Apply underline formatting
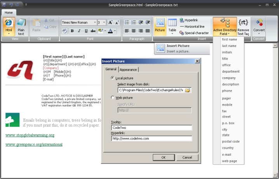 coord(85,31)
